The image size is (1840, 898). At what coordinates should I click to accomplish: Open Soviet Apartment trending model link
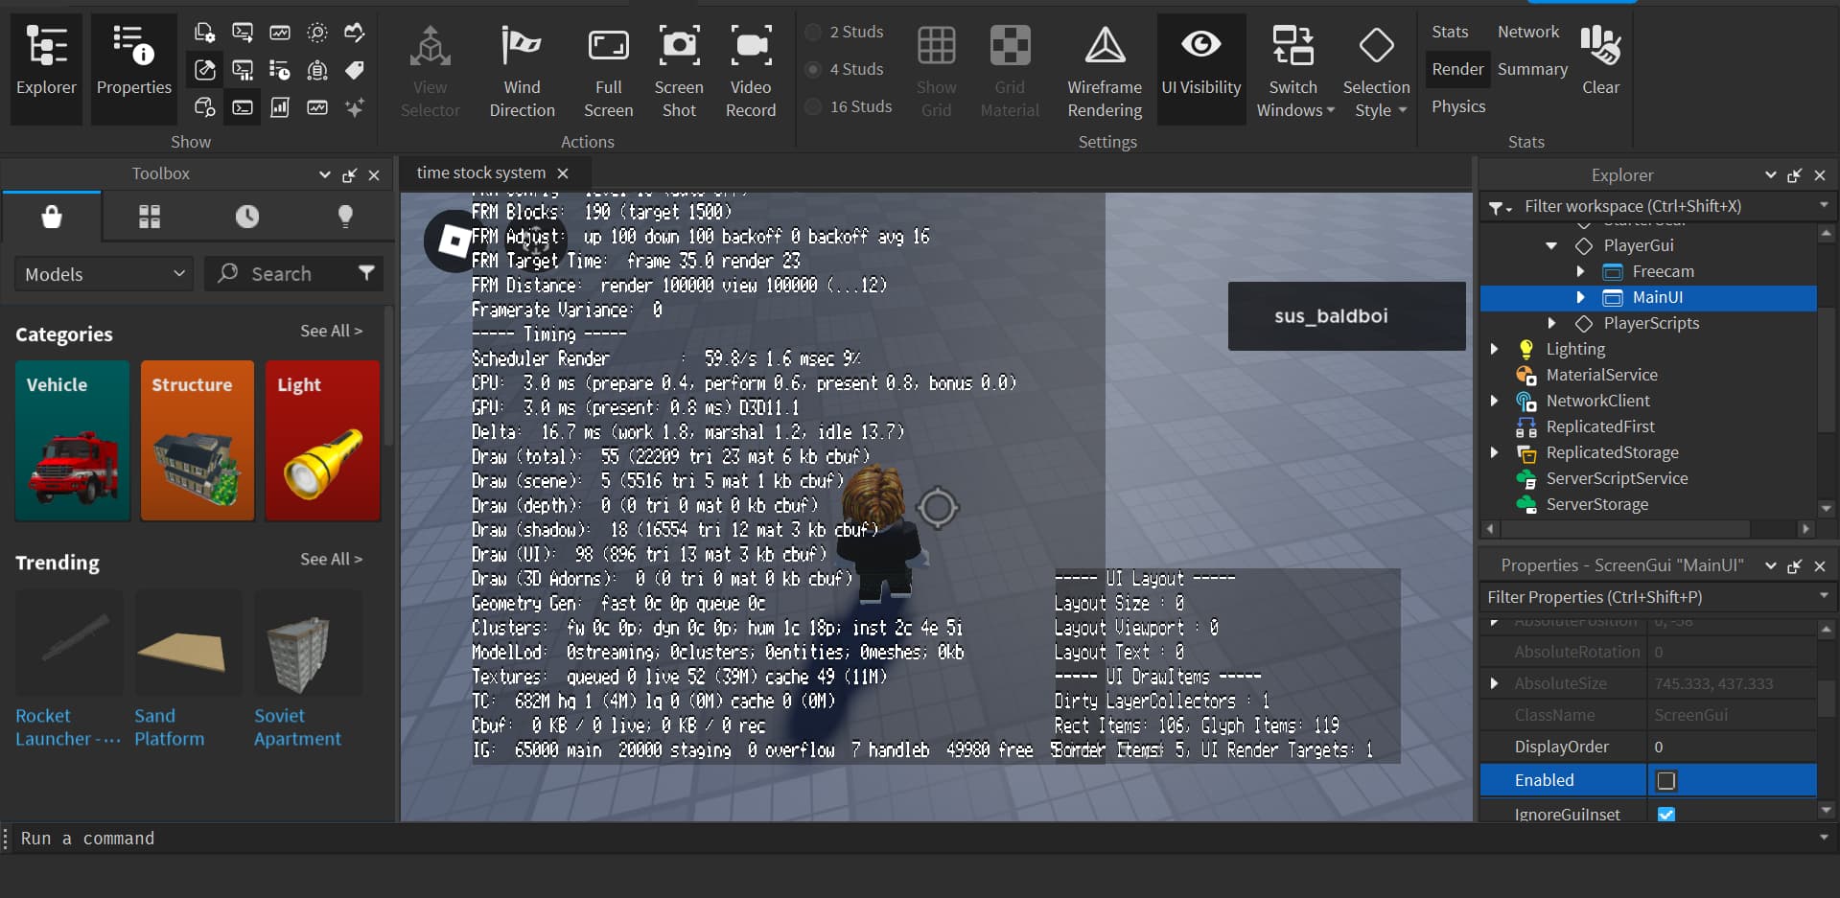[x=297, y=727]
